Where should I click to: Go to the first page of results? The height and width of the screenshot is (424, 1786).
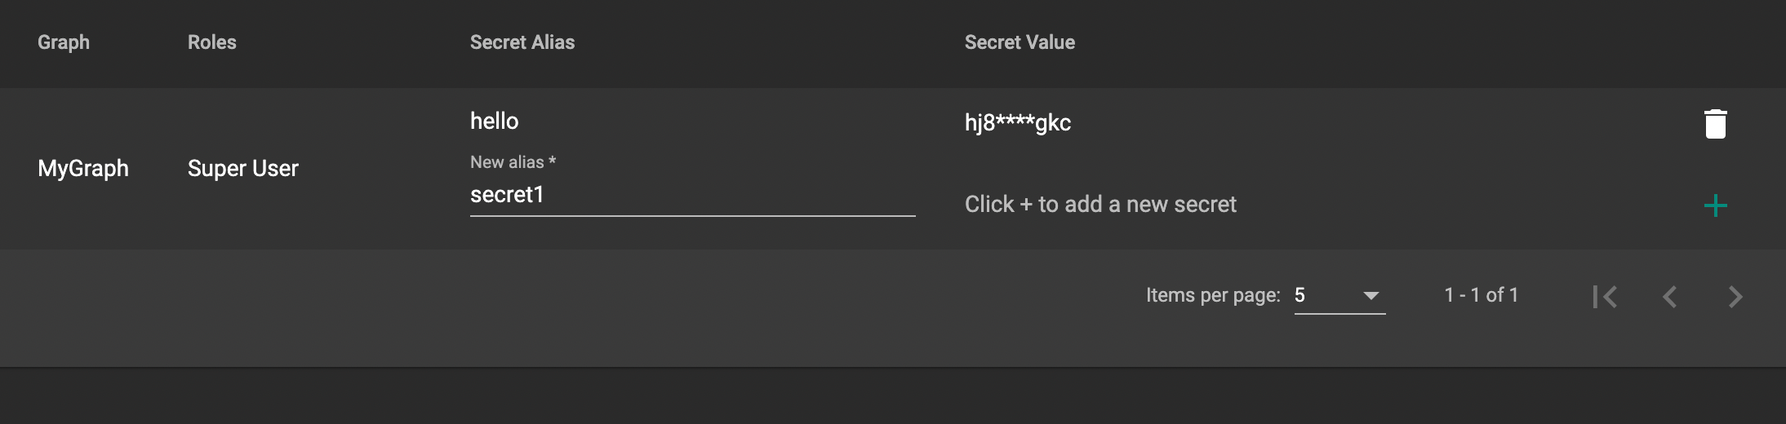pyautogui.click(x=1605, y=296)
